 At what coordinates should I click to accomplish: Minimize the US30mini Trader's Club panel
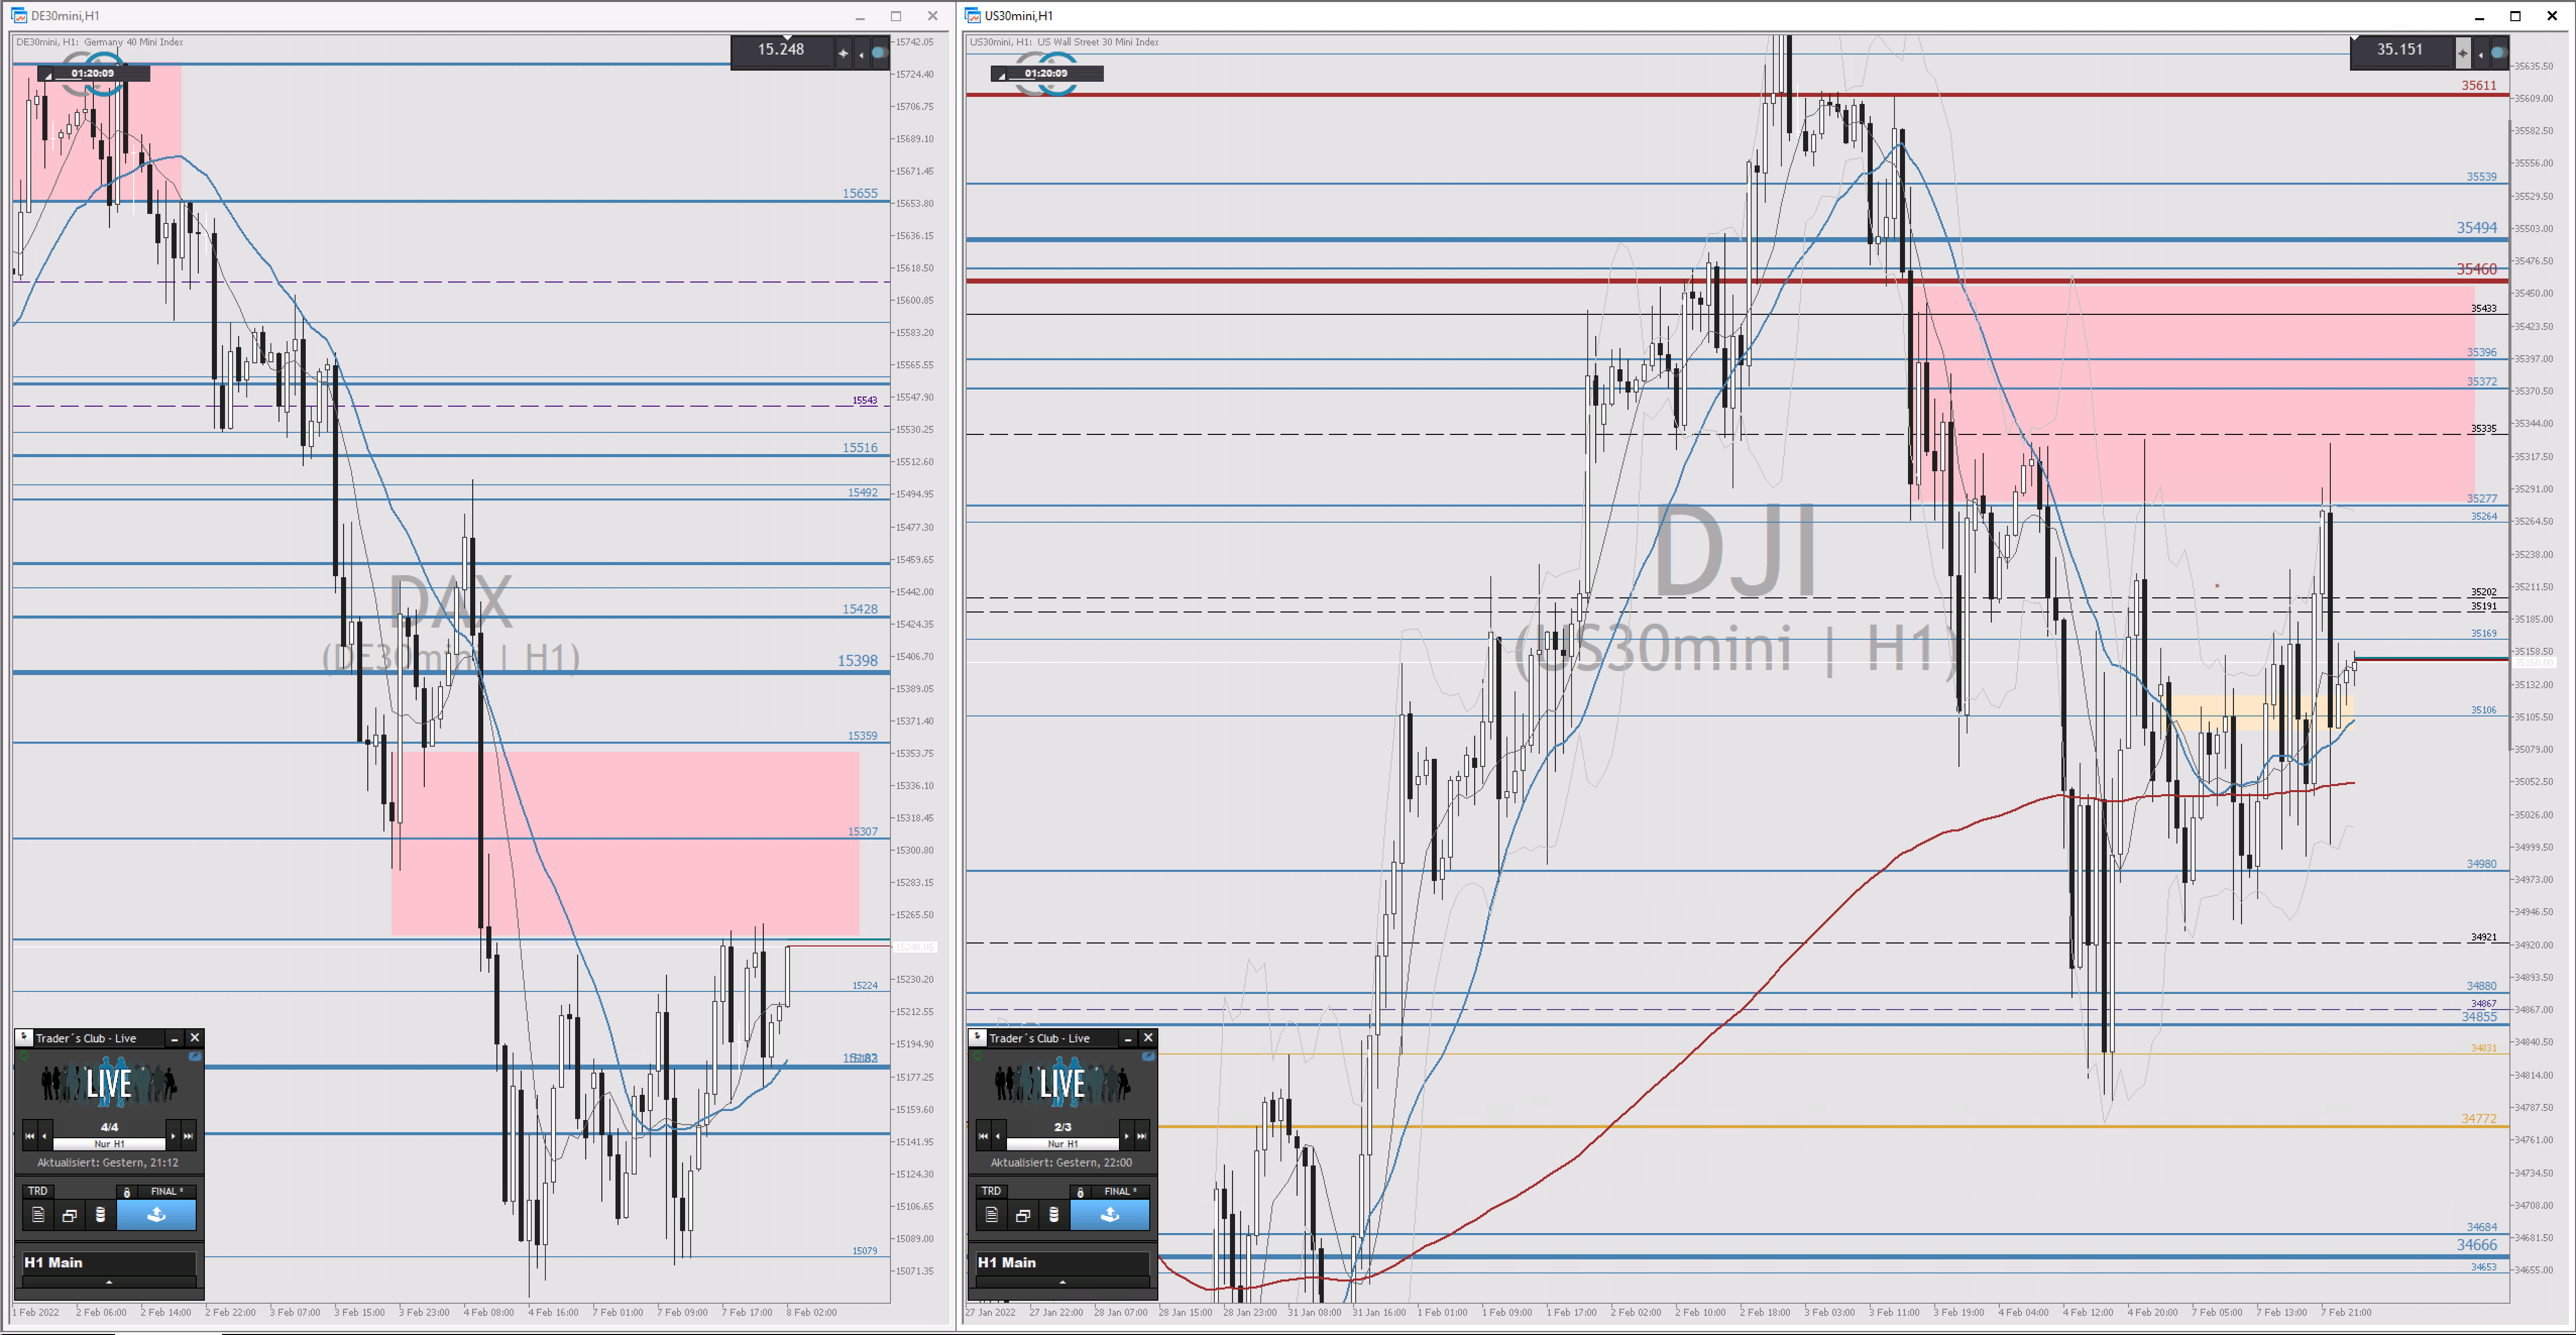pyautogui.click(x=1127, y=1038)
